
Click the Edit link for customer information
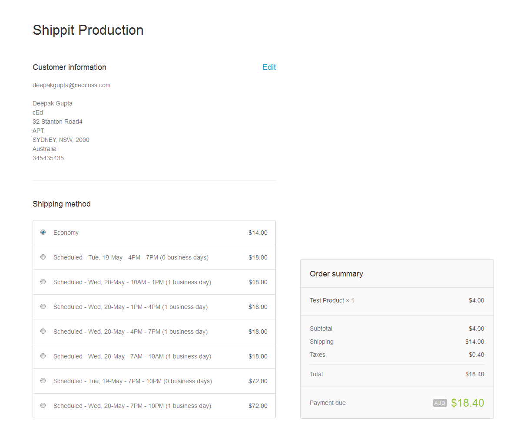[269, 67]
